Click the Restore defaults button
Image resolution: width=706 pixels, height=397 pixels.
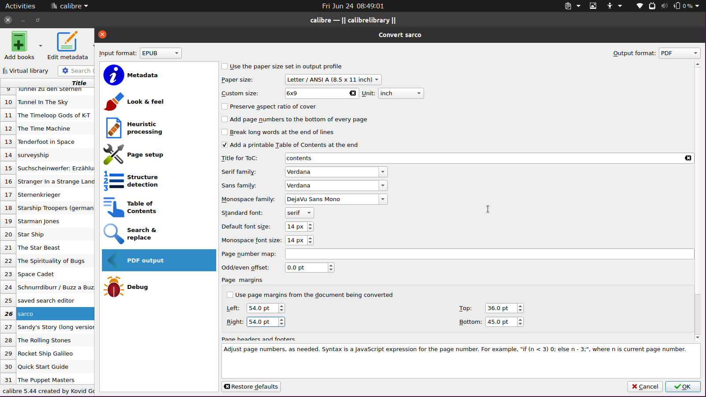251,386
